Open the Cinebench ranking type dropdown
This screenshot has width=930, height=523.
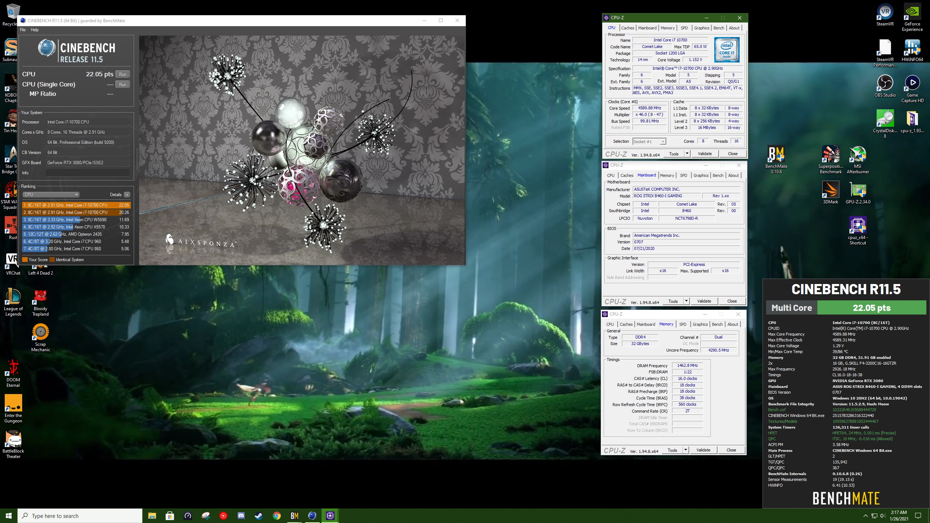(x=51, y=195)
